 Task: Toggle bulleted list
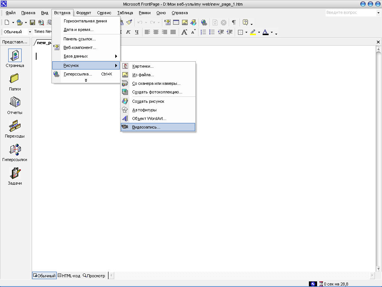(x=212, y=32)
